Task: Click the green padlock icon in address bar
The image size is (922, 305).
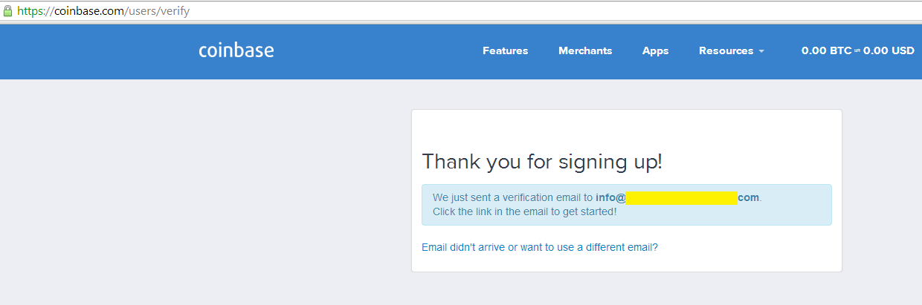Action: tap(8, 11)
